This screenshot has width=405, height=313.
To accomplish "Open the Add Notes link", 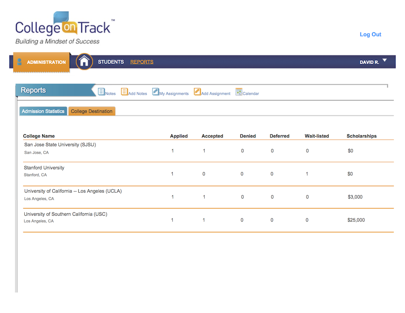I will 138,94.
